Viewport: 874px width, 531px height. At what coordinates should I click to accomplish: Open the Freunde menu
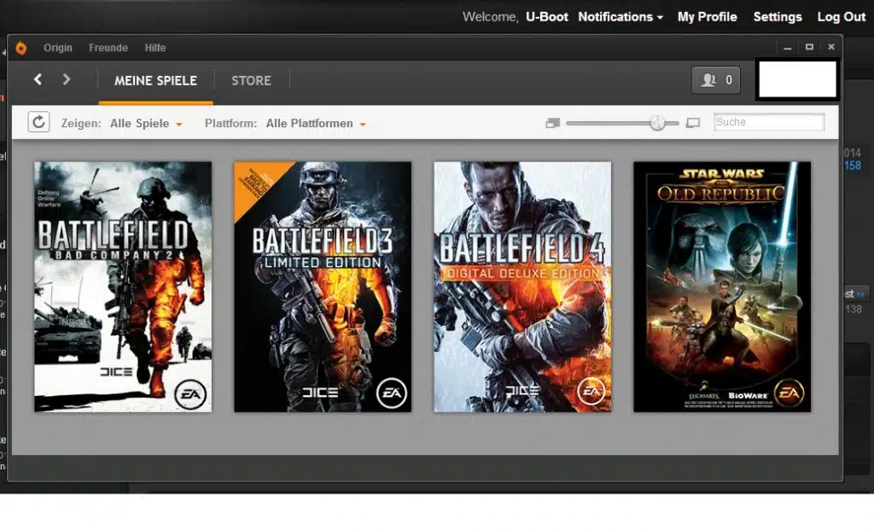[x=108, y=48]
